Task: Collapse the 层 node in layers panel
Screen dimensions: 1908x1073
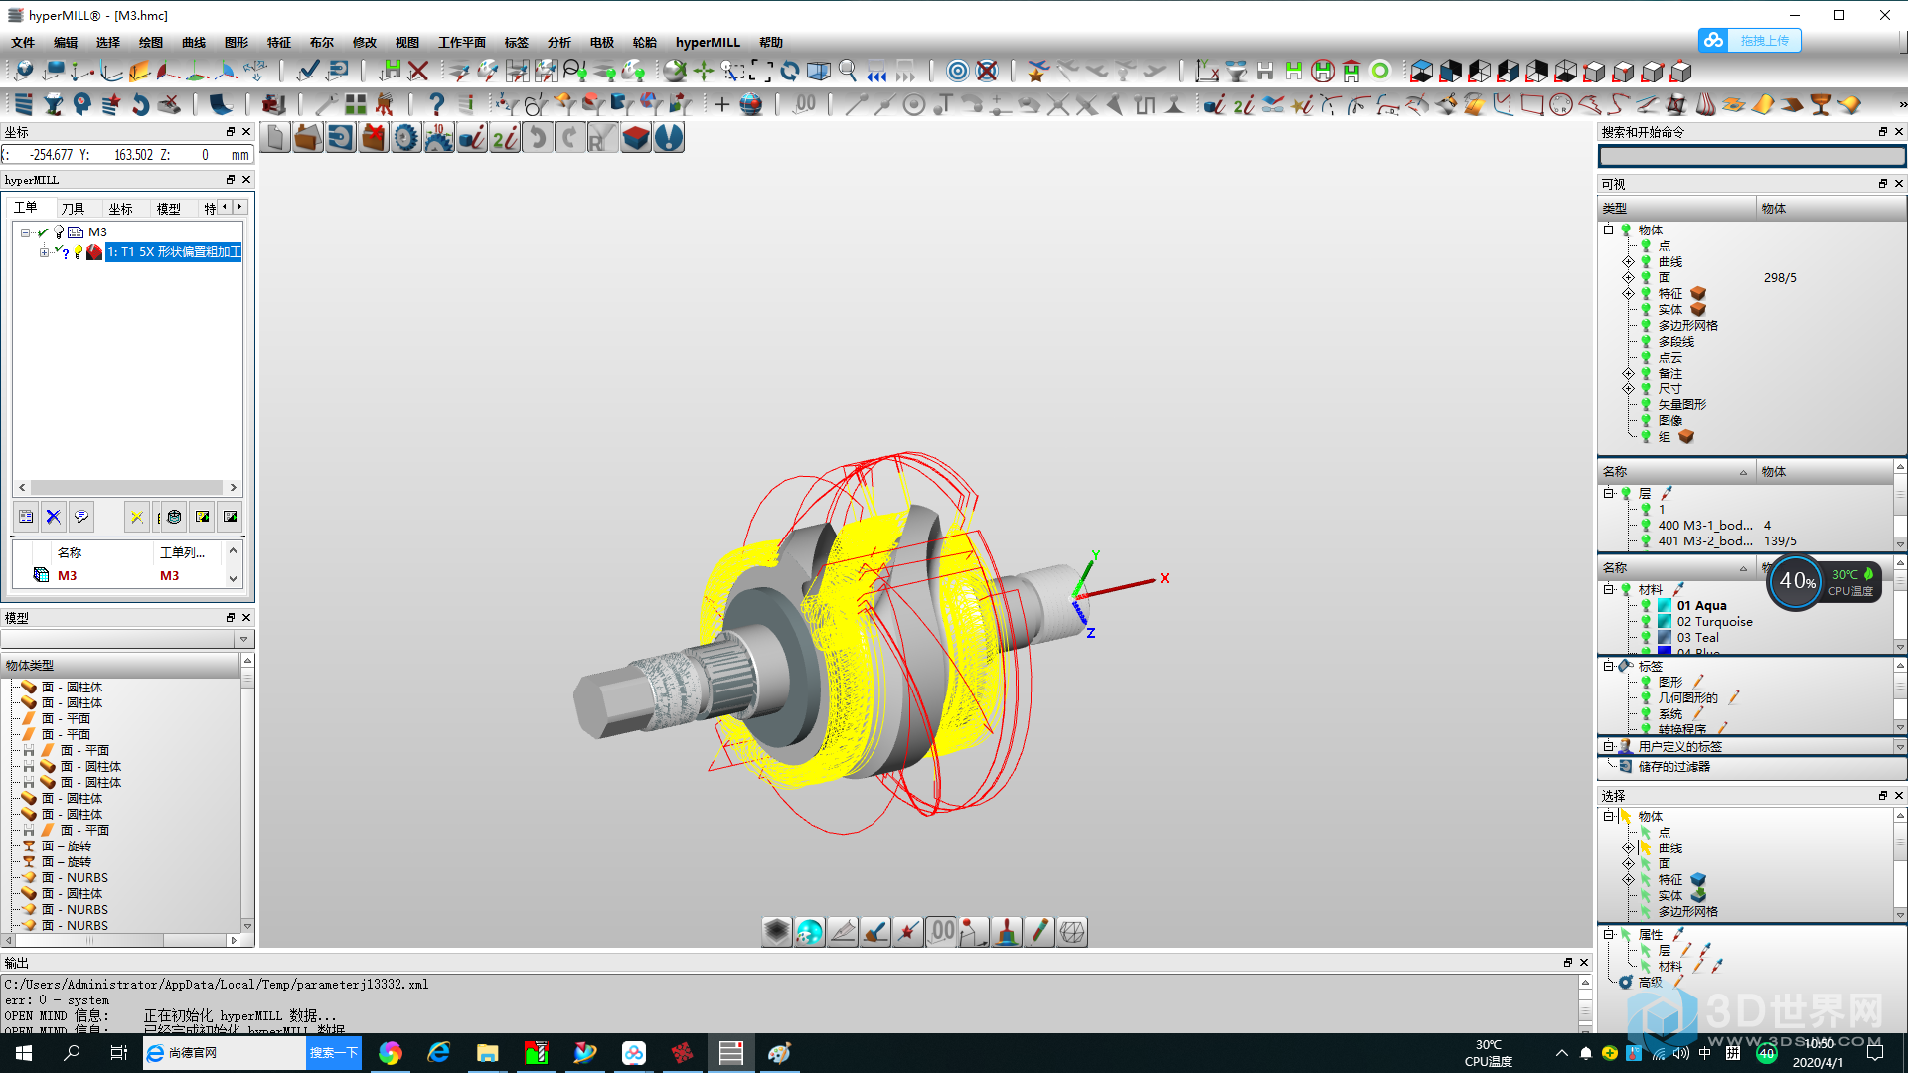Action: tap(1608, 493)
